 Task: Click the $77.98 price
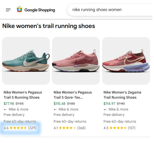[9, 103]
